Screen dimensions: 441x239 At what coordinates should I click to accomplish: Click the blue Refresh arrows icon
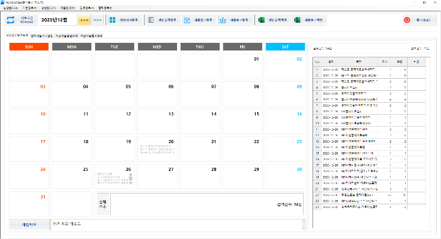11,20
